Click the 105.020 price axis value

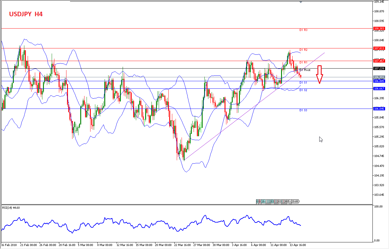[x=379, y=146]
